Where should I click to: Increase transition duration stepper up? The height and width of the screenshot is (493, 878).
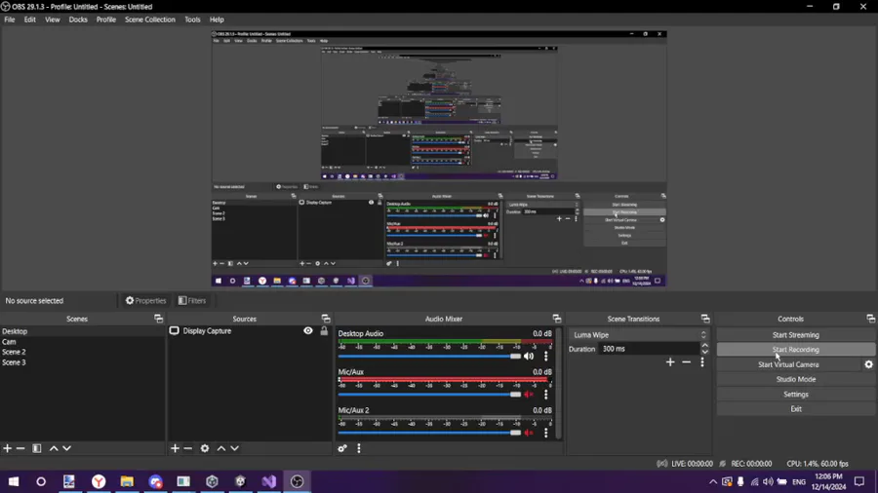pos(705,346)
